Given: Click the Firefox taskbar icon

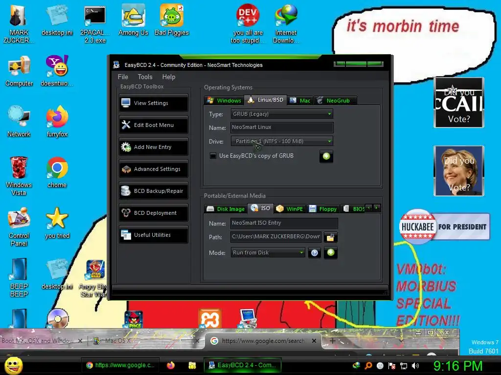Looking at the screenshot, I should point(171,365).
